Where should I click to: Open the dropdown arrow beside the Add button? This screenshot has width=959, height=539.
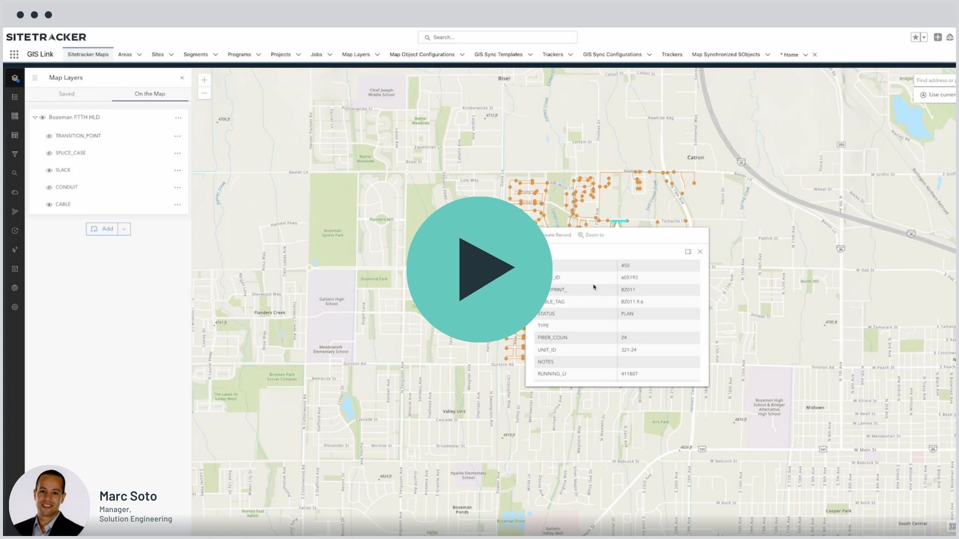click(x=123, y=229)
